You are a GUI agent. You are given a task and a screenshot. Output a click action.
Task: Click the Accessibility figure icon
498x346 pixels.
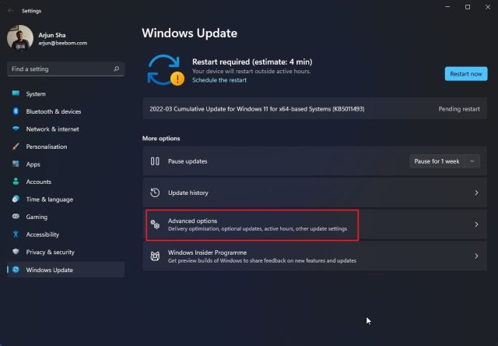point(16,234)
